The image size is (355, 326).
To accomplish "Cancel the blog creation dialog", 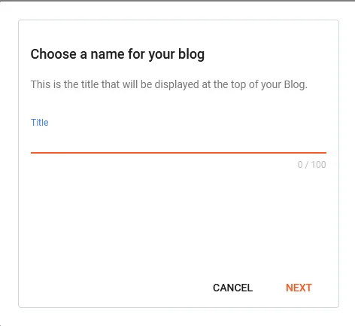I will 232,288.
